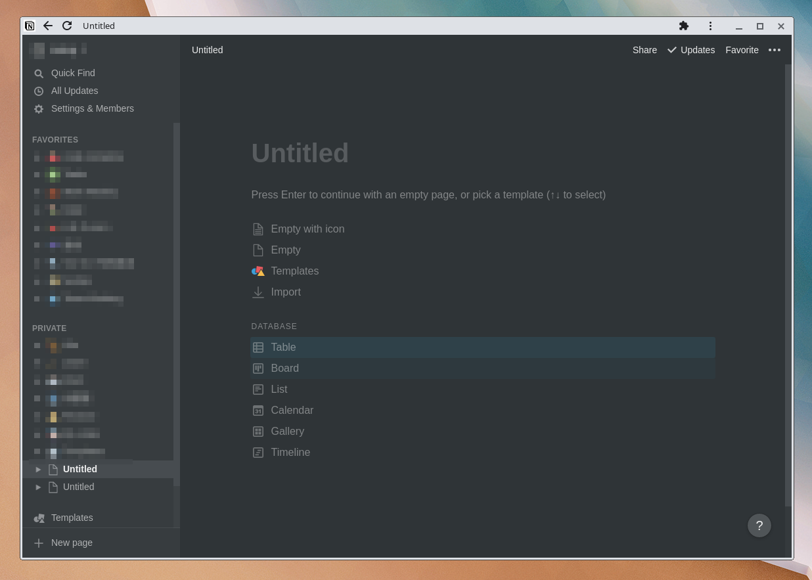Open the colorful Templates shapes icon
Image resolution: width=812 pixels, height=580 pixels.
click(x=258, y=271)
